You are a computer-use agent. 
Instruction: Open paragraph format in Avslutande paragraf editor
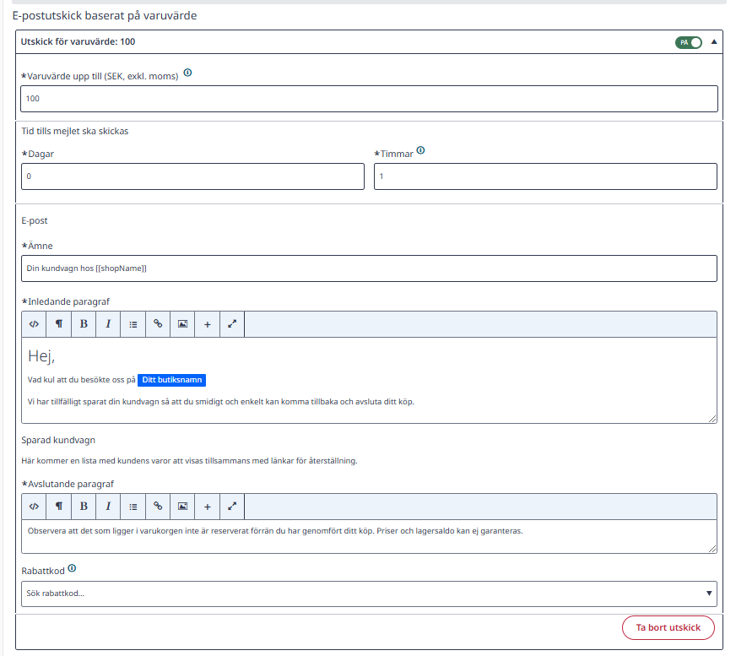[59, 507]
